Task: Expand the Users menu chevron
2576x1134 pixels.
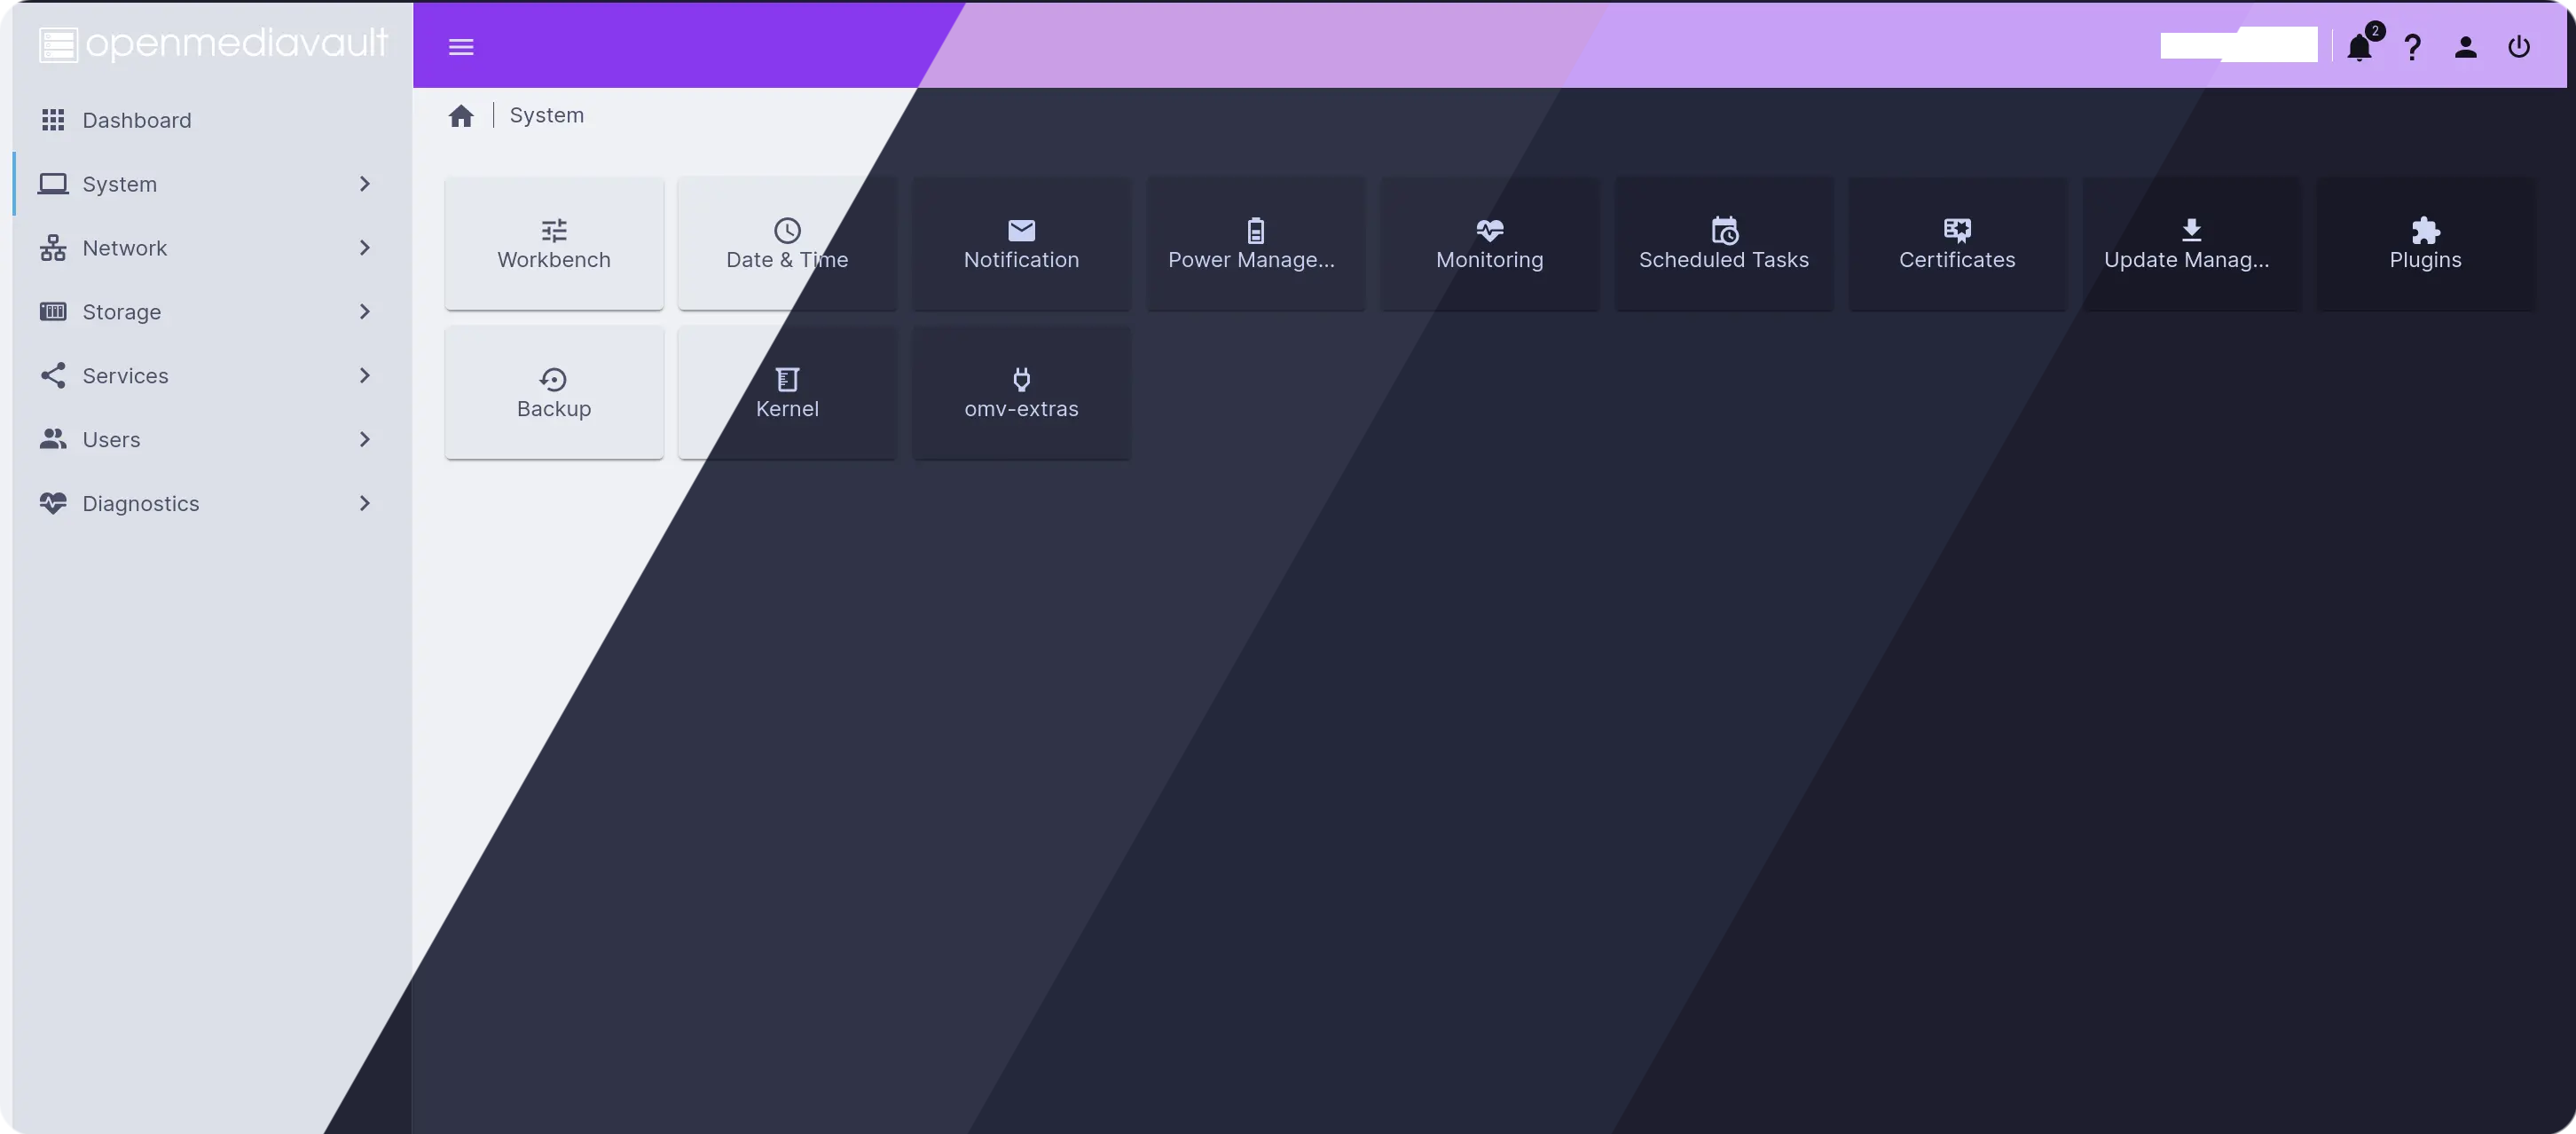Action: [x=365, y=440]
